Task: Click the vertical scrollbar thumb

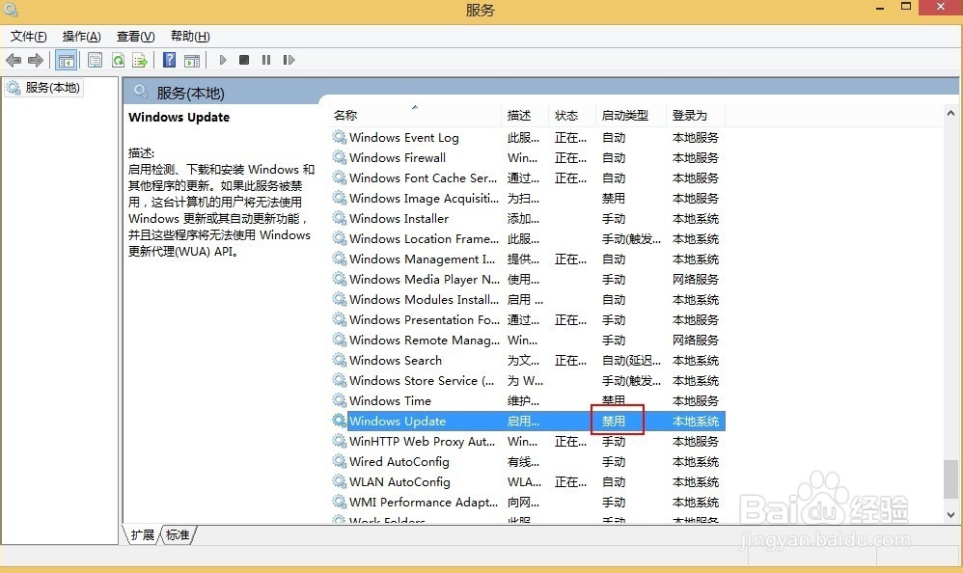Action: click(x=950, y=479)
